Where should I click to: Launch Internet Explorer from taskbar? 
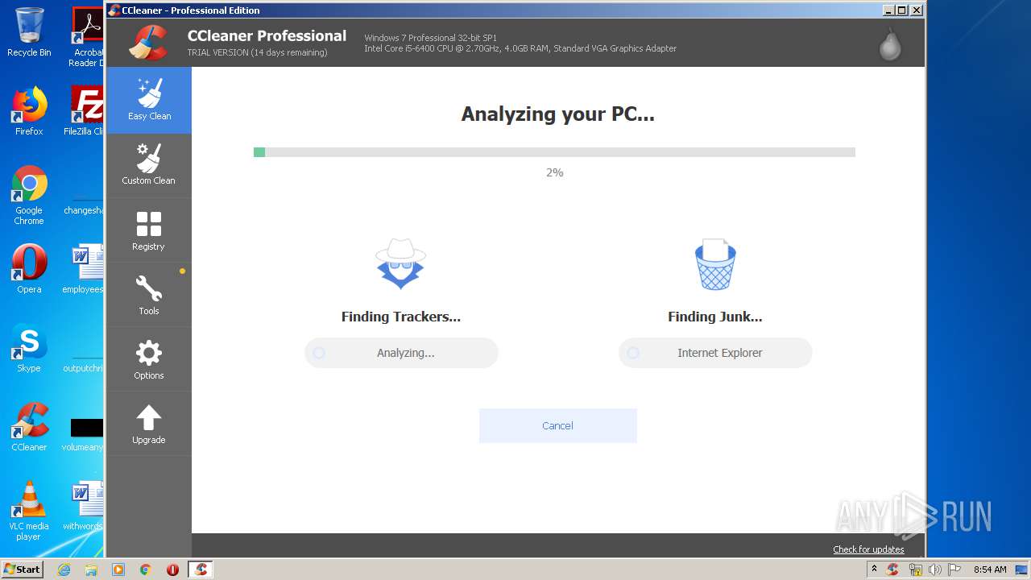point(64,570)
